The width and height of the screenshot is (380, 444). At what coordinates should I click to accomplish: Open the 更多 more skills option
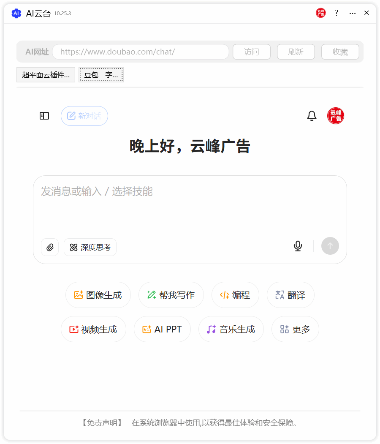[x=295, y=329]
